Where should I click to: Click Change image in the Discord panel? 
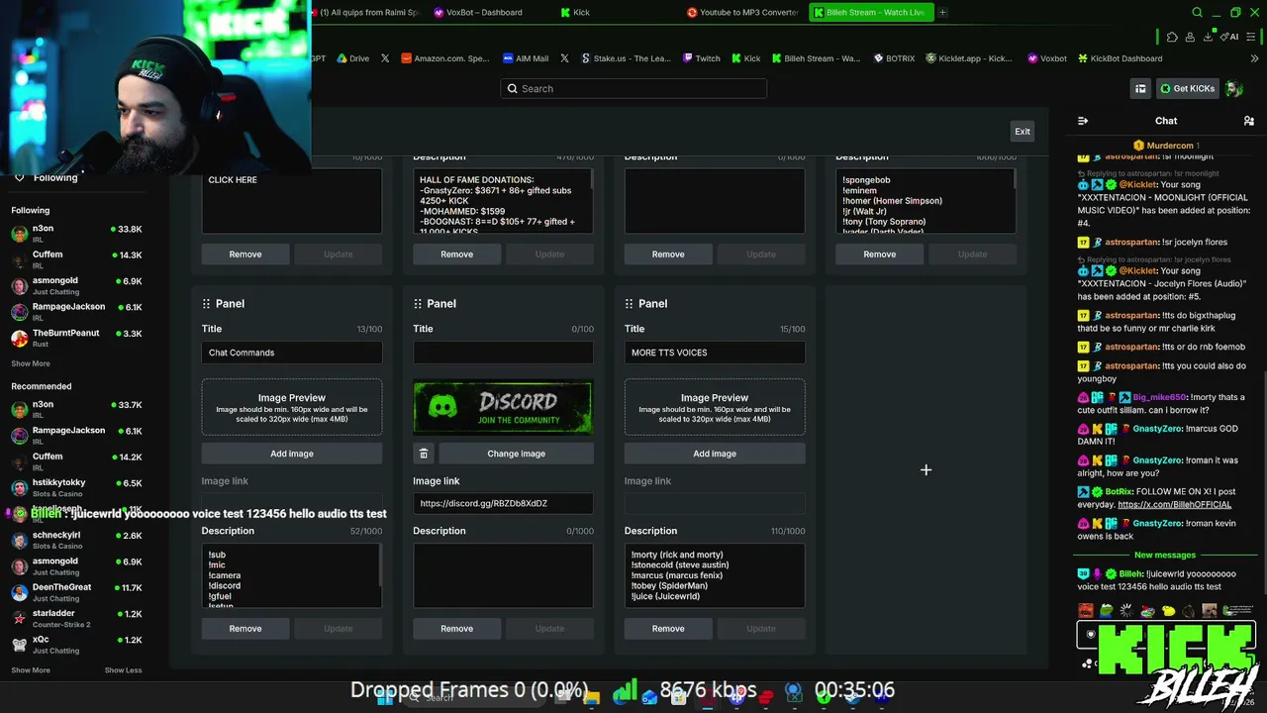(x=516, y=454)
